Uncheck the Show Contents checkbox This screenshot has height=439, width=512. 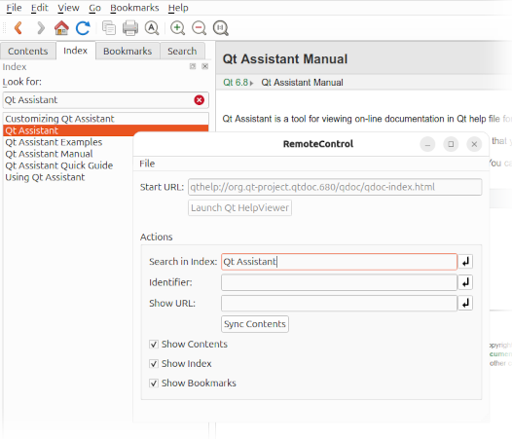[x=154, y=345]
